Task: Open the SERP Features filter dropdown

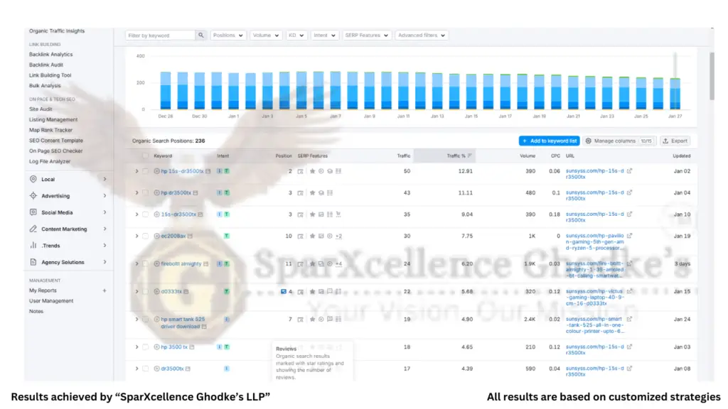Action: 366,36
